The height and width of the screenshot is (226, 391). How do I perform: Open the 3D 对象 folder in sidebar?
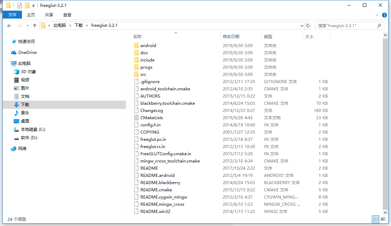coord(28,71)
